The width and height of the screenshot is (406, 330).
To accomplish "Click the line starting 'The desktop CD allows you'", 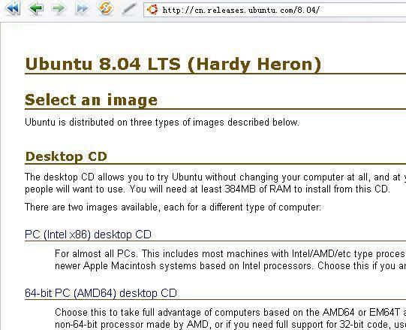I will pos(215,177).
